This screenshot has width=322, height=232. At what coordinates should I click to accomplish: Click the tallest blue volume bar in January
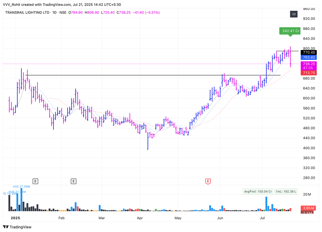point(21,200)
